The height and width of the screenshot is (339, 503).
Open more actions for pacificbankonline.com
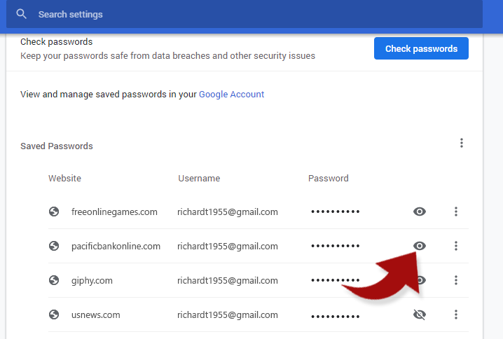[456, 246]
